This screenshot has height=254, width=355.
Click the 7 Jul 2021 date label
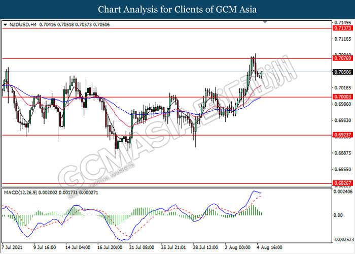12,247
